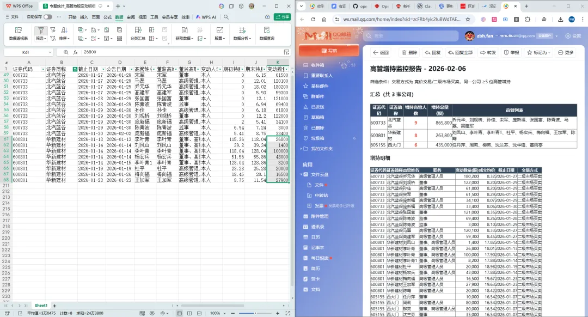Add a new sheet with the plus button
588x317 pixels.
click(x=55, y=306)
